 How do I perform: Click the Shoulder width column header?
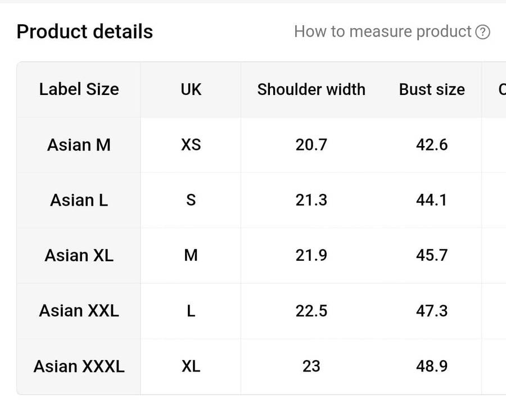[311, 89]
